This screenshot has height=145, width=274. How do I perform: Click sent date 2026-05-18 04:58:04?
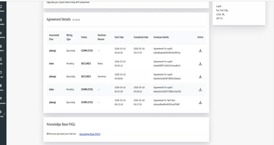[x=120, y=77]
